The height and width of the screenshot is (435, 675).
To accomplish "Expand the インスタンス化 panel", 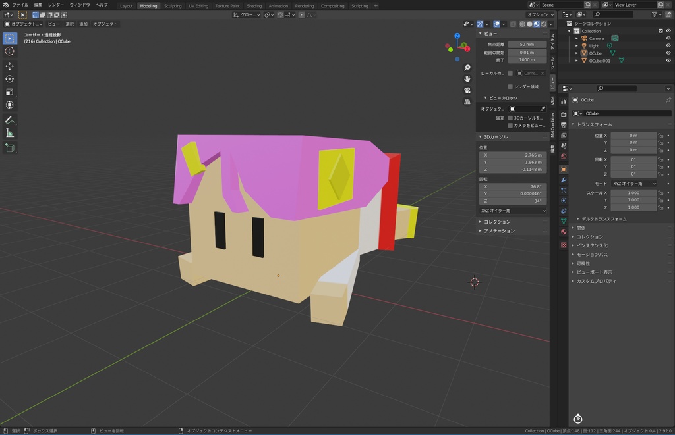I will (x=589, y=246).
